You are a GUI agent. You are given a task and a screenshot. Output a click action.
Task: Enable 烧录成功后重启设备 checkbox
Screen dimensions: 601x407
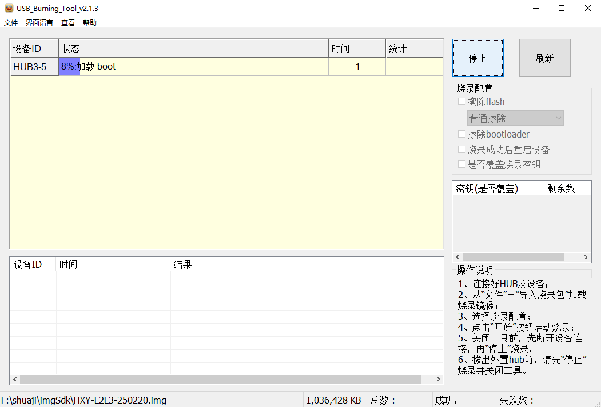click(x=462, y=150)
